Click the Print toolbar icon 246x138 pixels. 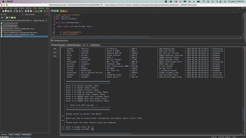tap(11, 11)
